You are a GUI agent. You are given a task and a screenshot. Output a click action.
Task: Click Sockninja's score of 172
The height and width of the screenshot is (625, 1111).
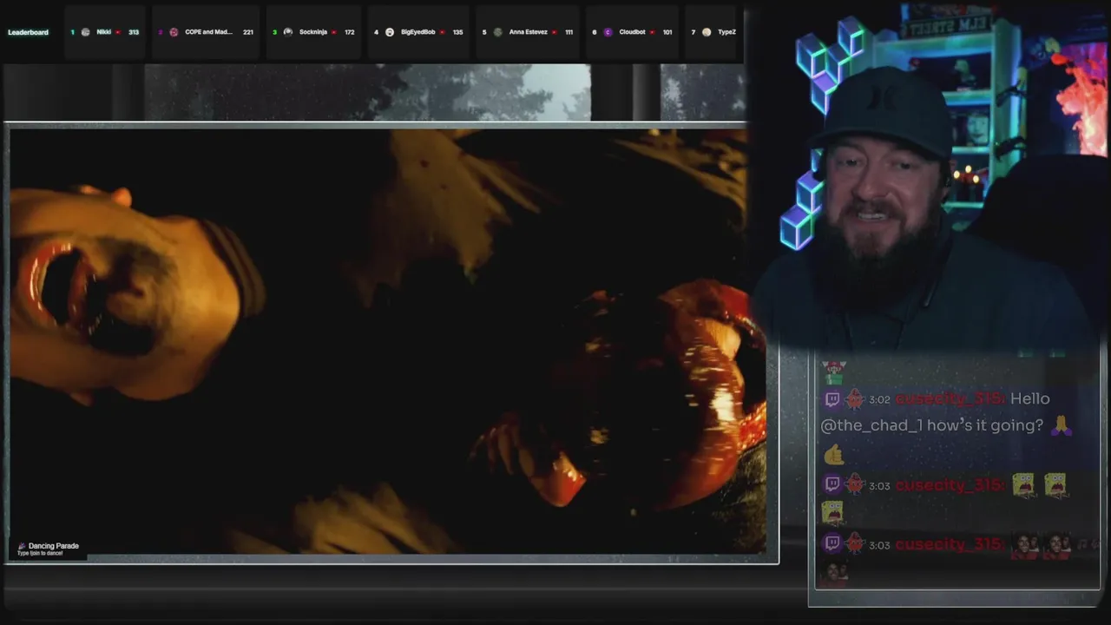coord(349,32)
